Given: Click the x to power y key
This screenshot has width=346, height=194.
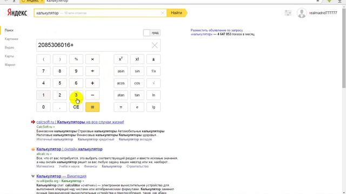Looking at the screenshot, I should 121,59.
